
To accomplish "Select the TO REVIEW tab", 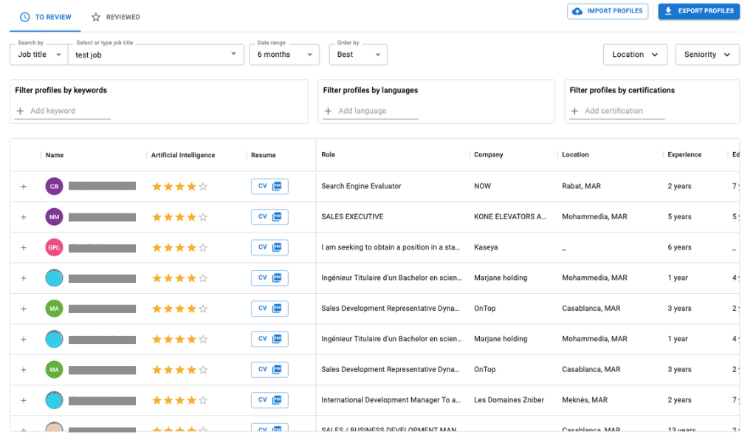I will (x=44, y=16).
